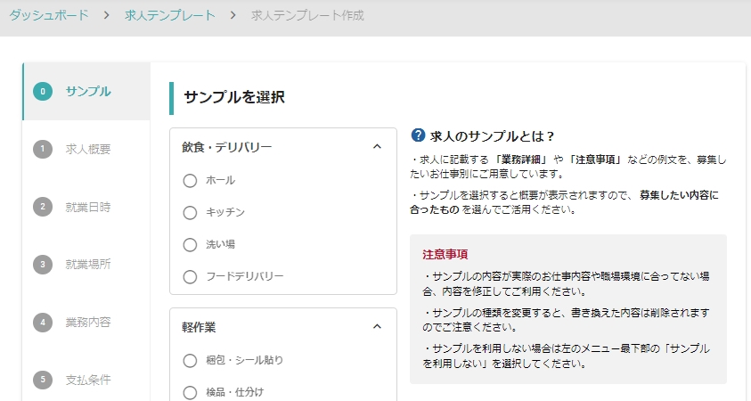Select the ホール radio button
The height and width of the screenshot is (401, 751).
[x=189, y=181]
